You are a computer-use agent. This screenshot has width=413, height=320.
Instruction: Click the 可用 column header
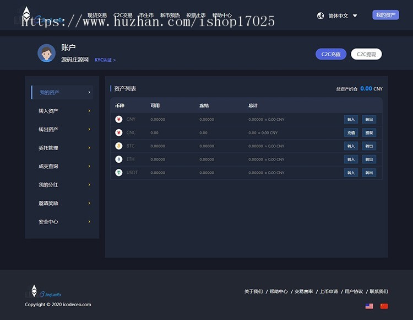click(155, 105)
